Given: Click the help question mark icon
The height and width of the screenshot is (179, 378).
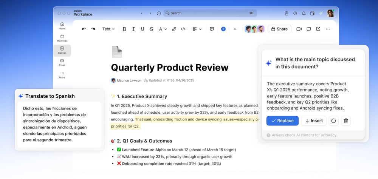Looking at the screenshot, I should click(x=295, y=13).
